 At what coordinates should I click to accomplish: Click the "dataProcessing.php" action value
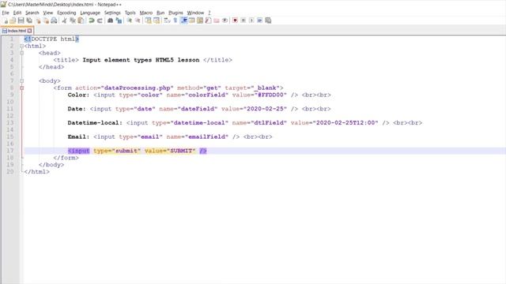click(x=137, y=88)
